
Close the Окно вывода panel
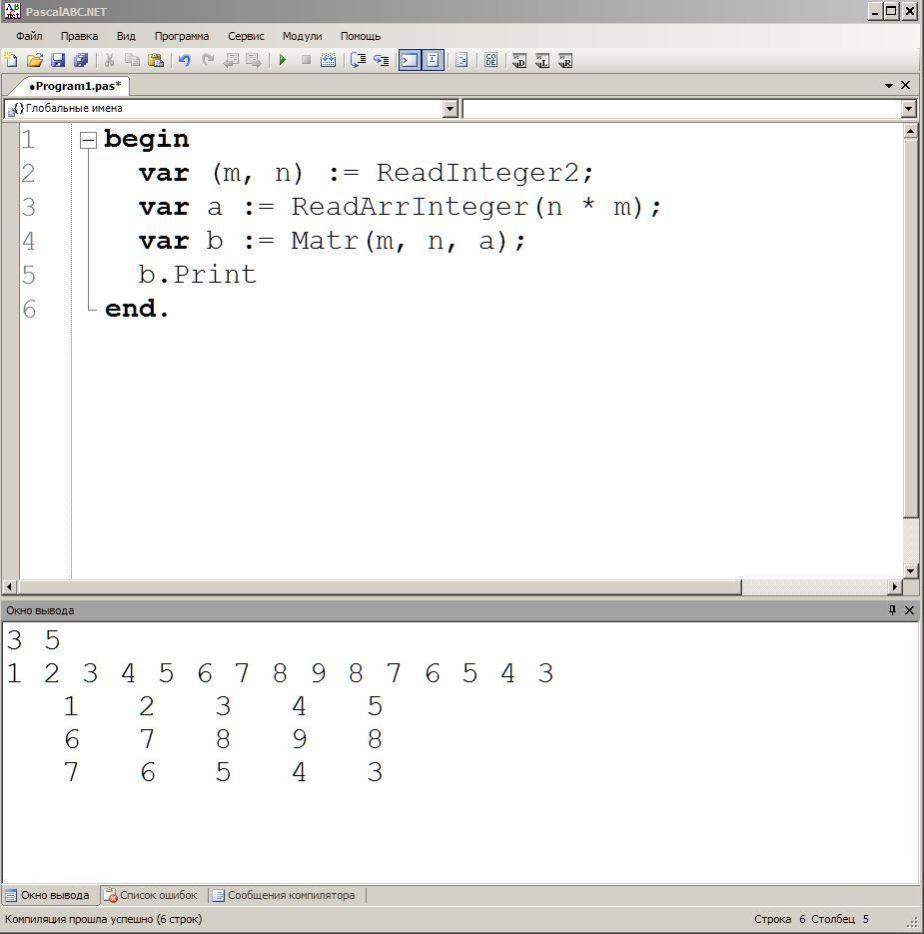(909, 610)
